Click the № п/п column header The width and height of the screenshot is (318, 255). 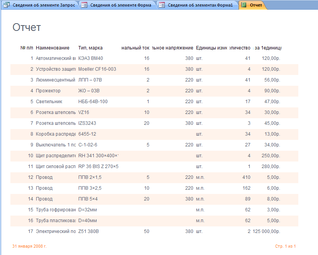(x=27, y=48)
